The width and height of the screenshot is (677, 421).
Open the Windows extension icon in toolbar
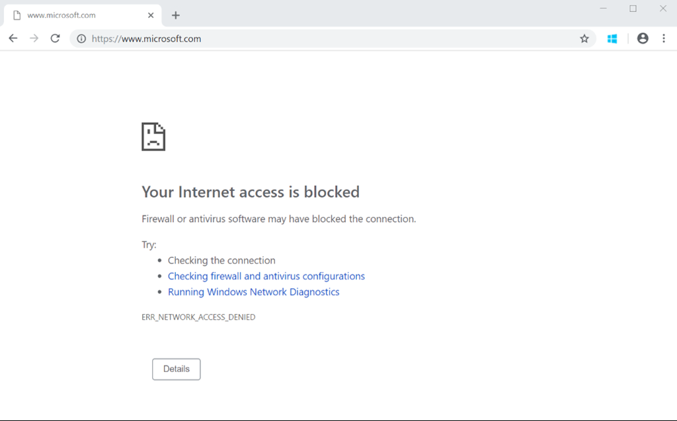coord(612,39)
